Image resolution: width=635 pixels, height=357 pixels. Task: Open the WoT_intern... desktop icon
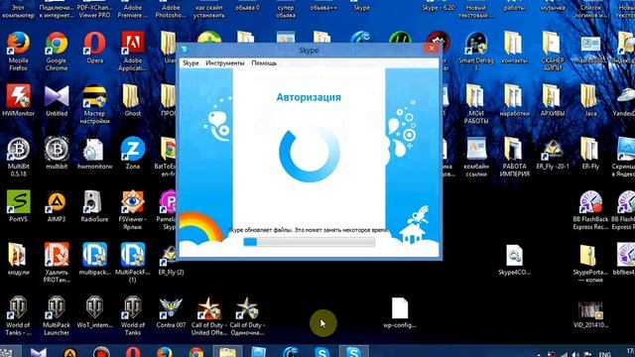[x=95, y=312]
